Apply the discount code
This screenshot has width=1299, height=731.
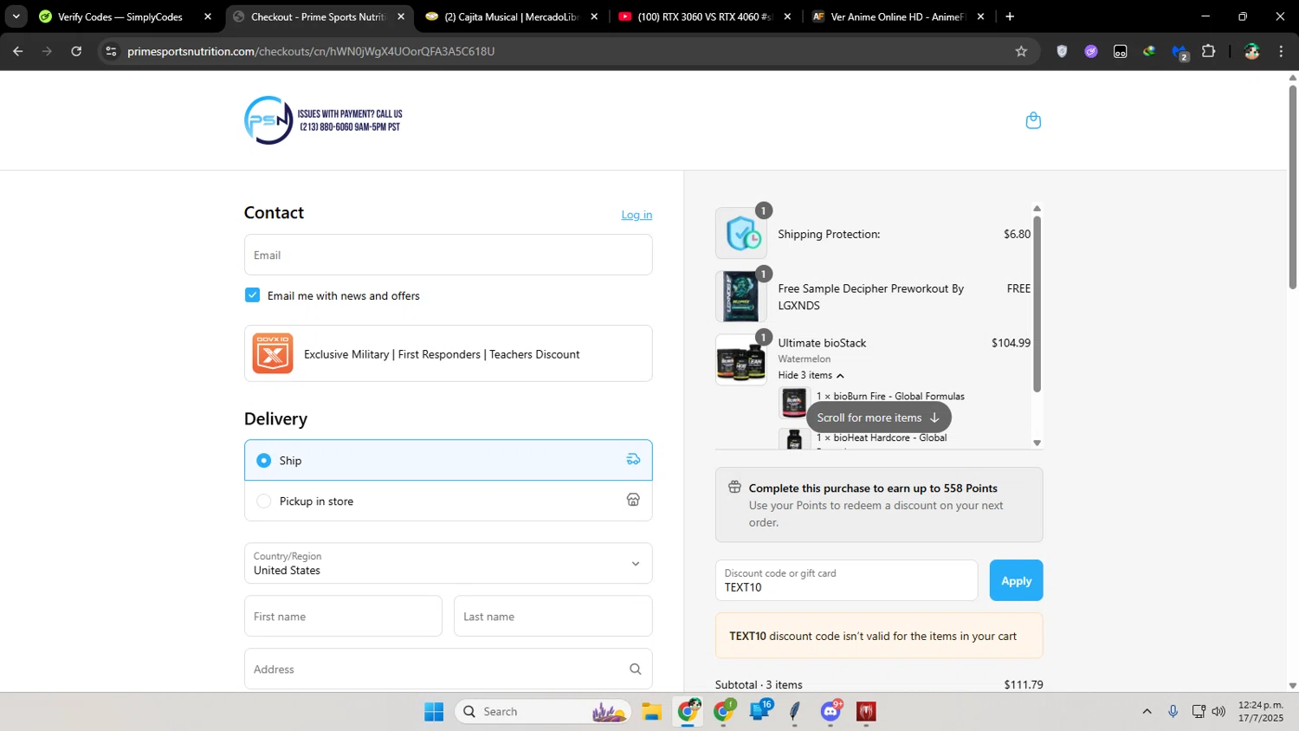pyautogui.click(x=1016, y=580)
